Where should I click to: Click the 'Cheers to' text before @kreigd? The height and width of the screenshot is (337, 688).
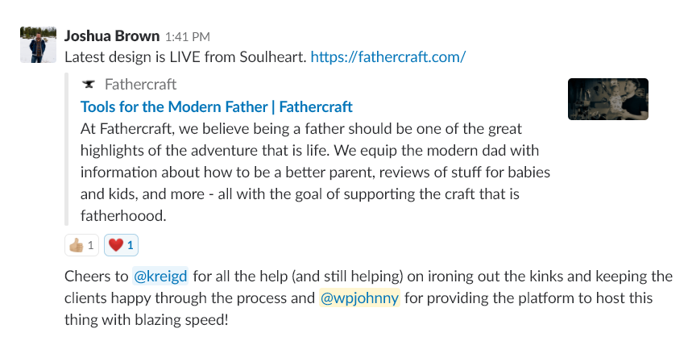(x=96, y=277)
